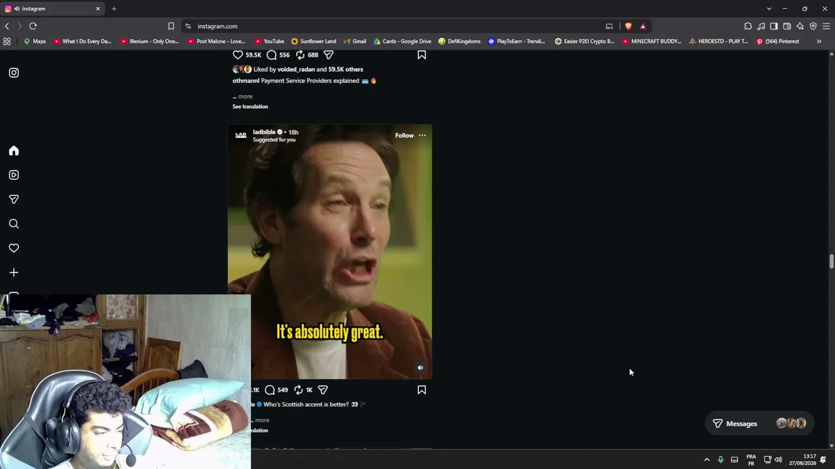Open the Gmail bookmark
835x469 pixels.
355,41
